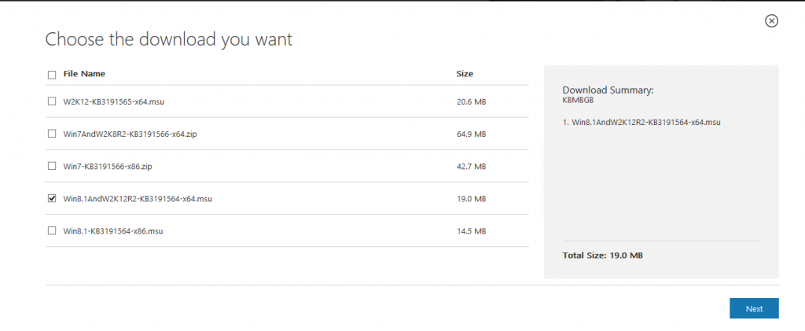Click the Size column header
This screenshot has width=805, height=331.
pos(465,74)
